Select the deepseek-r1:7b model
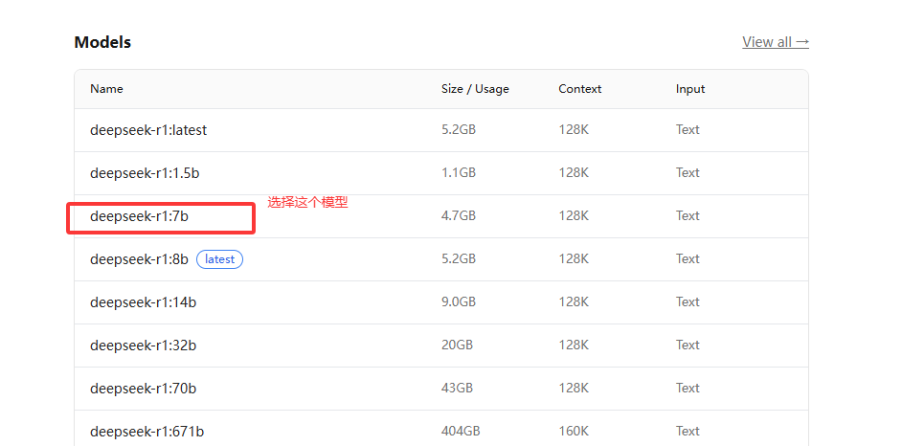The image size is (902, 446). [139, 216]
